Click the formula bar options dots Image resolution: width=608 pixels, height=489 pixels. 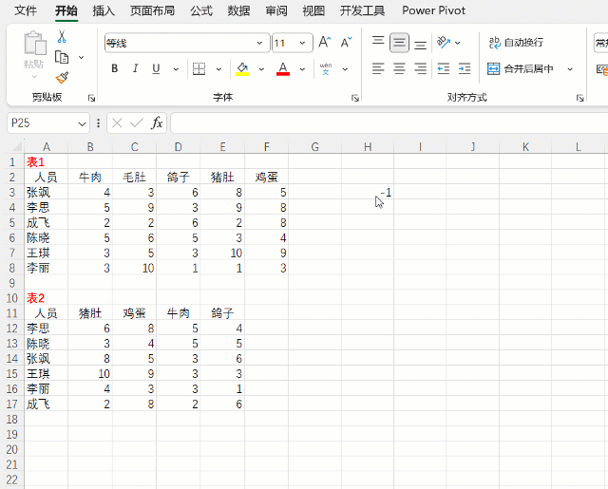98,123
